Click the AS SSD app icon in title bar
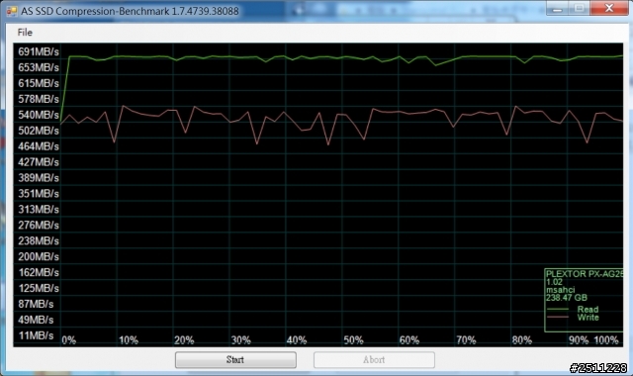The width and height of the screenshot is (633, 376). tap(12, 11)
